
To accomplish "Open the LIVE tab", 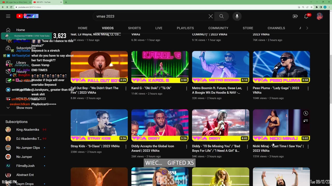I will (159, 28).
